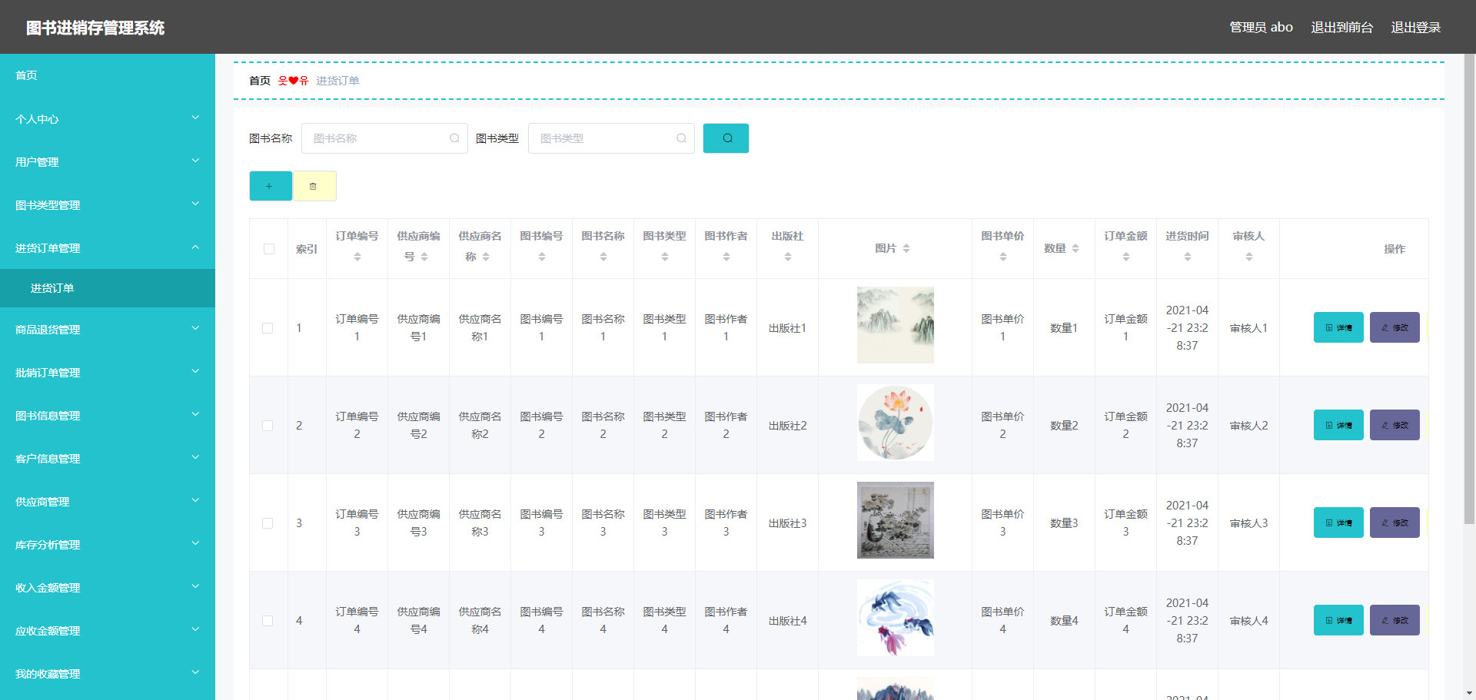Click 退出到前台 in top bar
Screen dimensions: 1476x700
tap(1341, 27)
